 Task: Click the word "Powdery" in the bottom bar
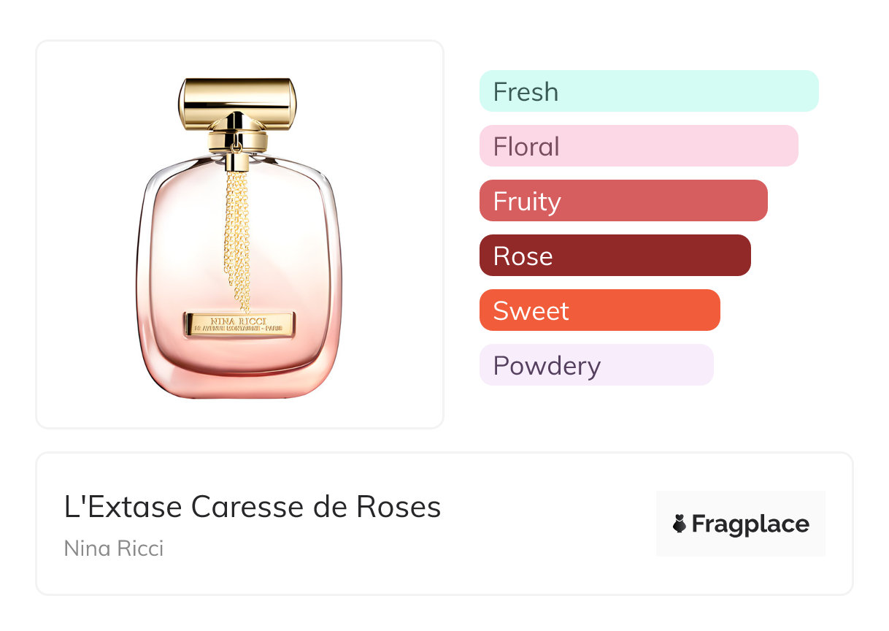click(547, 366)
